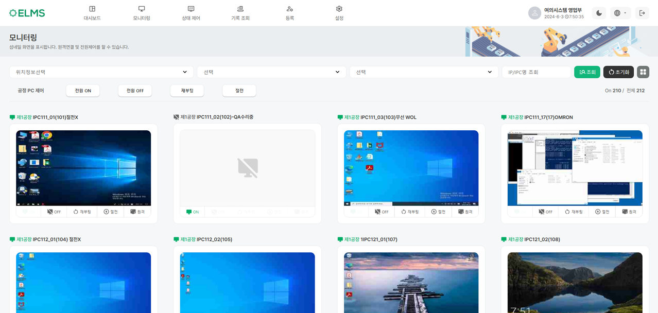658x313 pixels.
Task: Focus the IP/IPC명 조회 search field
Action: click(x=536, y=72)
